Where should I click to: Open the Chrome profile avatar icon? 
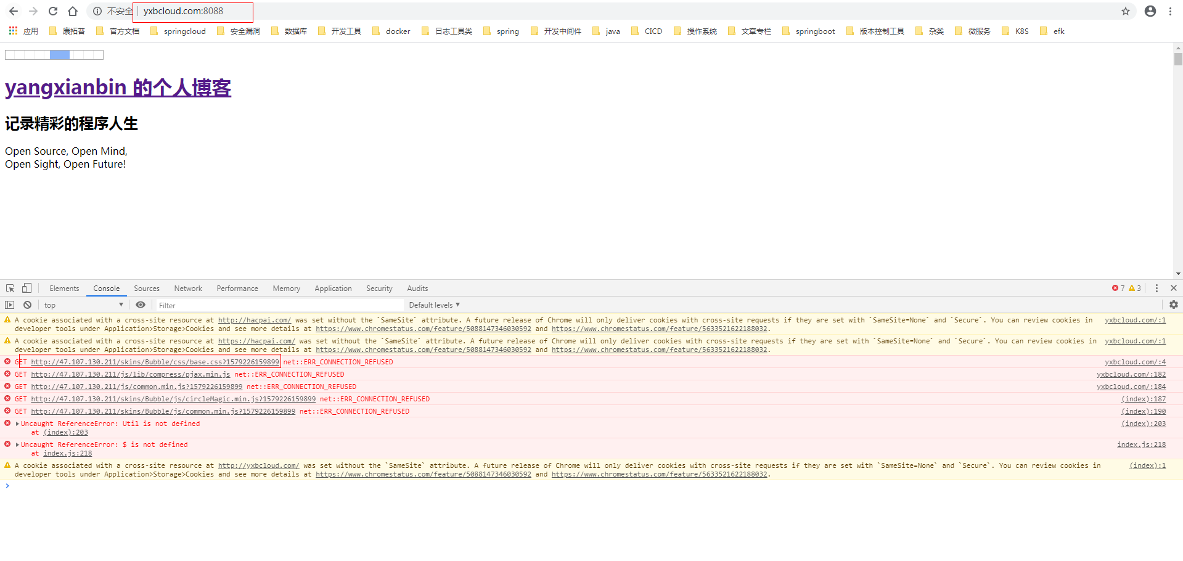click(1150, 11)
